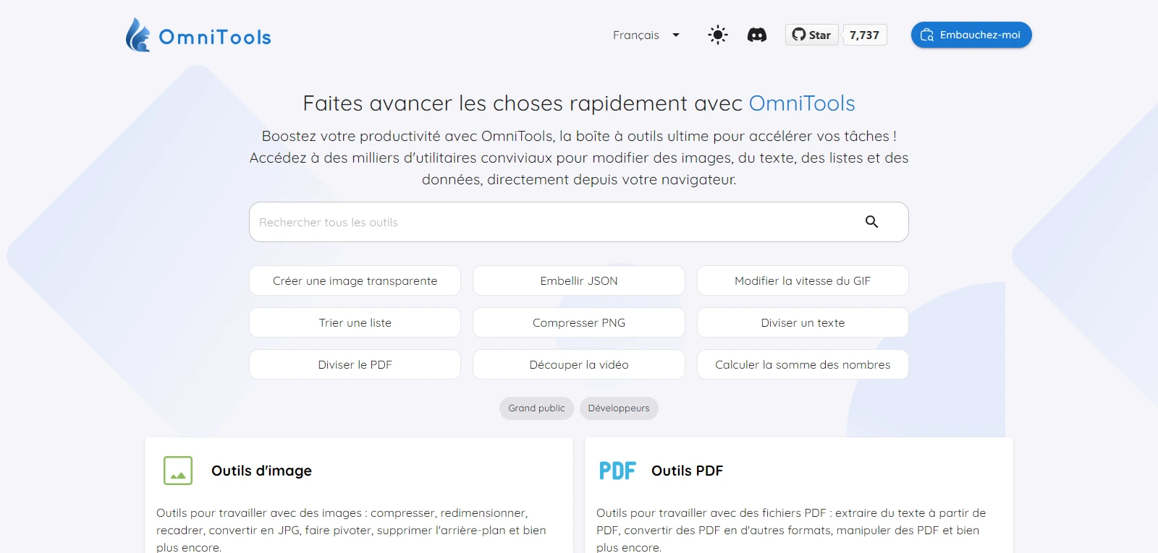Open Calculer la somme des nombres

pos(803,364)
